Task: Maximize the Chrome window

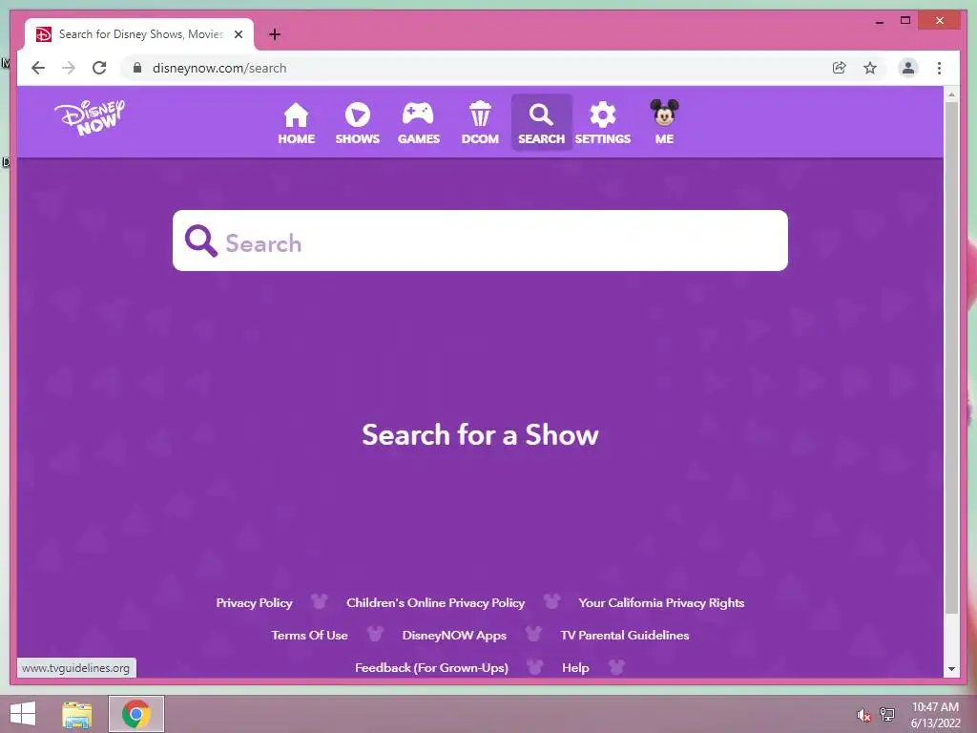Action: [x=905, y=21]
